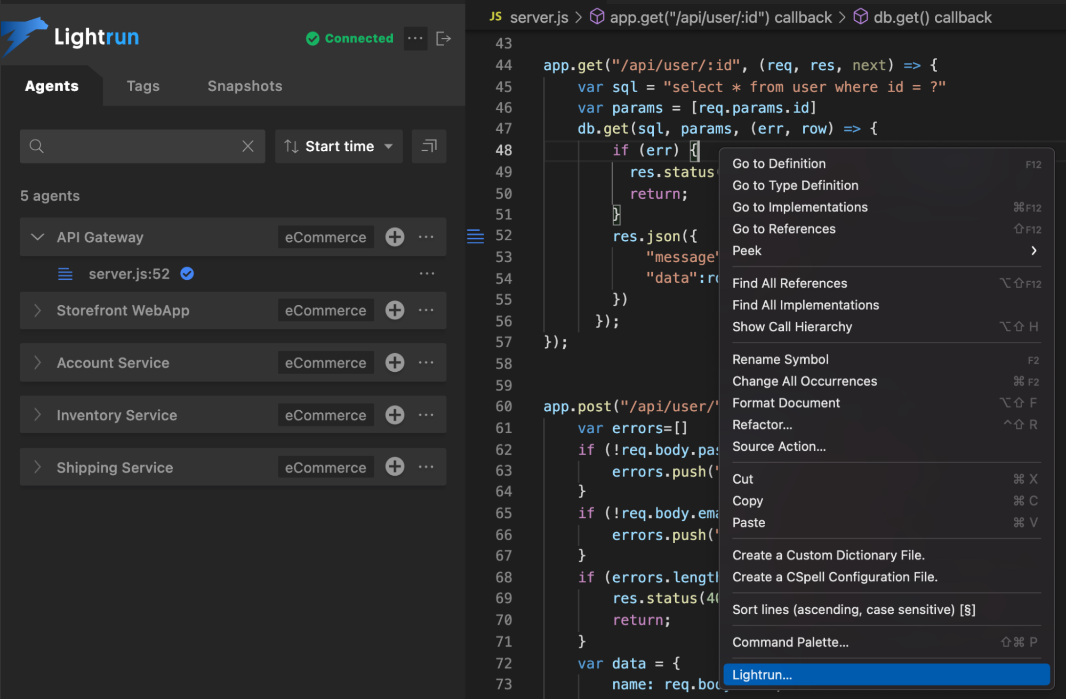Click the logout icon near Connected status
Image resolution: width=1066 pixels, height=699 pixels.
pos(444,38)
